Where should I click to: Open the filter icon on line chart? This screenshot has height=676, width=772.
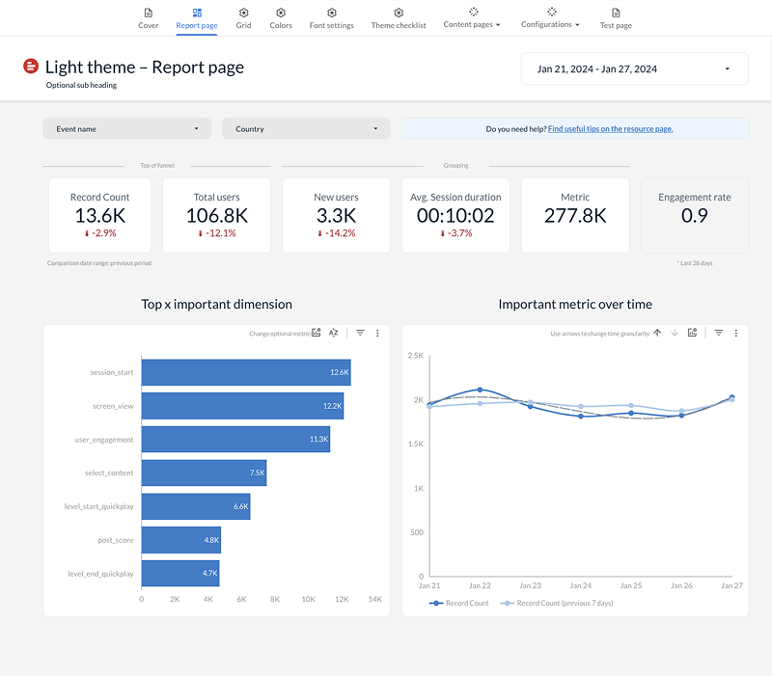coord(719,333)
